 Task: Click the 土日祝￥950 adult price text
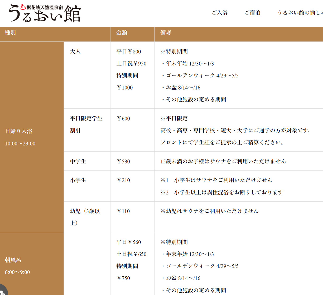[x=131, y=64]
